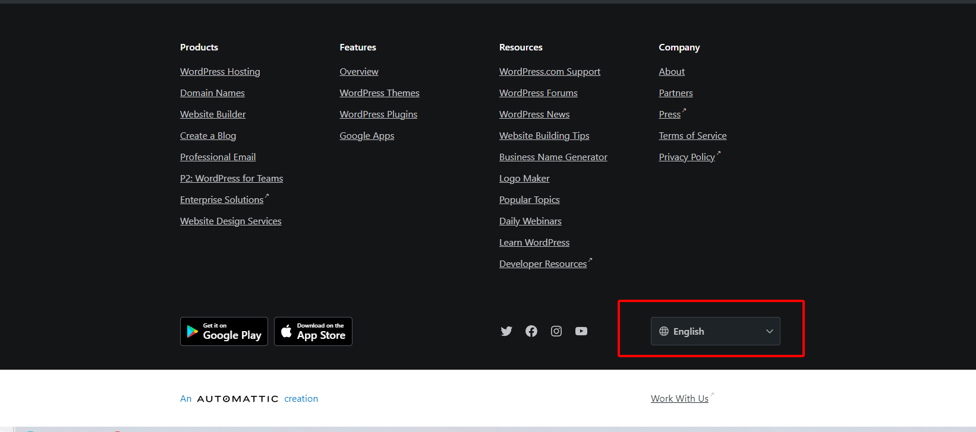Viewport: 976px width, 432px height.
Task: Open the Logo Maker link
Action: (524, 179)
